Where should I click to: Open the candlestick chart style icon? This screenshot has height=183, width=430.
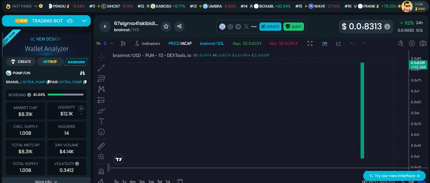click(x=124, y=43)
